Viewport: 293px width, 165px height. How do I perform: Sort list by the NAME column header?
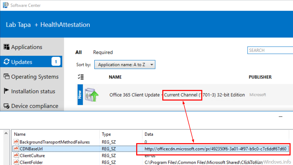(115, 77)
